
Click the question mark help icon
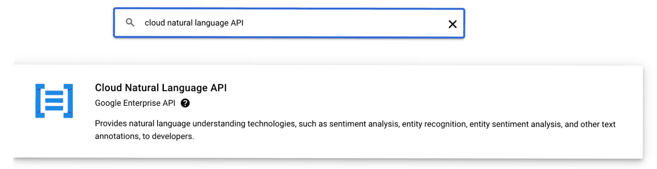click(185, 103)
